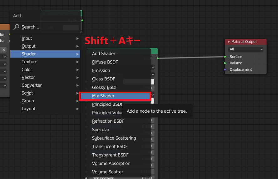Image resolution: width=278 pixels, height=179 pixels.
Task: Click the Material Output node header
Action: [246, 42]
